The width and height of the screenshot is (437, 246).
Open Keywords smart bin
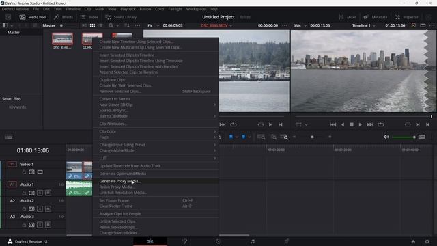pyautogui.click(x=17, y=107)
